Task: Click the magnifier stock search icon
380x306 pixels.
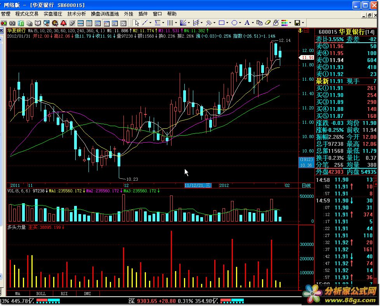Action: click(46, 23)
